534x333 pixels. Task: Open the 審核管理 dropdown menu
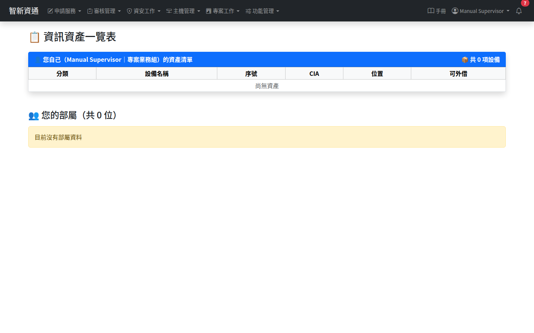pos(104,11)
